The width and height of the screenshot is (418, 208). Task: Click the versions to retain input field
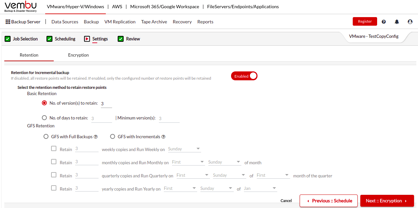106,104
